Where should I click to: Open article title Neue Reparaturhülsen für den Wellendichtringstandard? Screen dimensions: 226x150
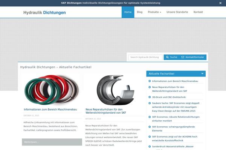[106, 111]
